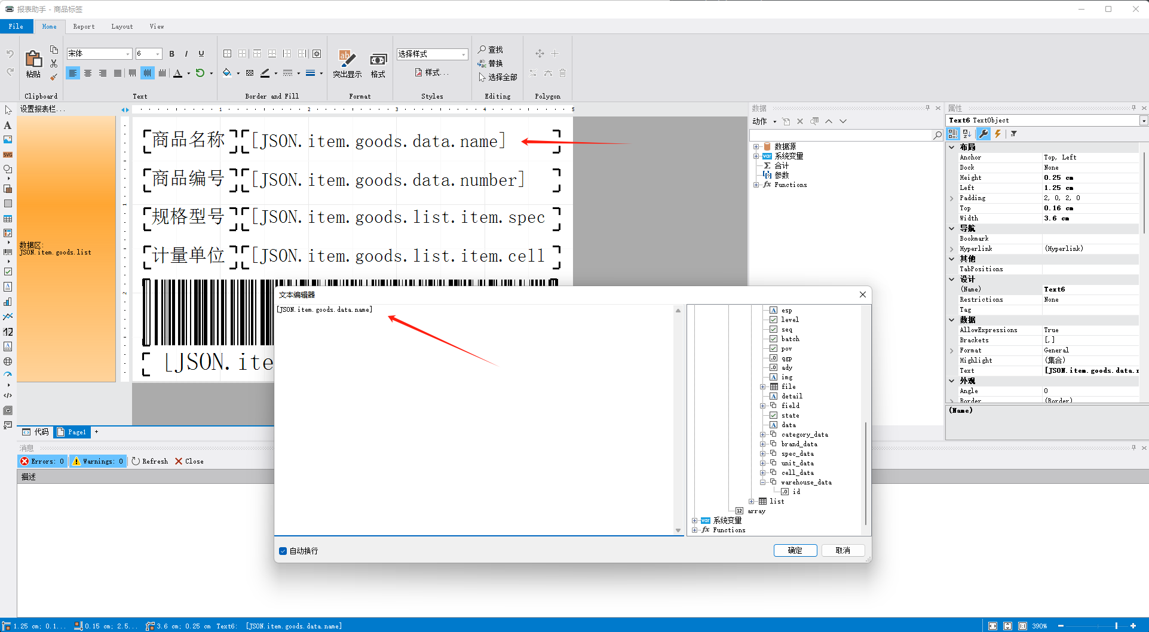Click the Copy icon in Clipboard group

(54, 50)
